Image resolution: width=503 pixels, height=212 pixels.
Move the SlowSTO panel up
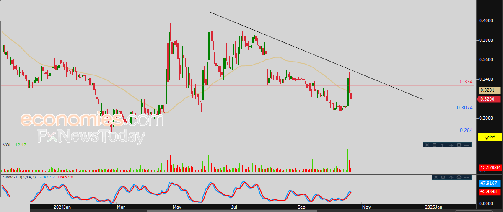click(x=451, y=177)
